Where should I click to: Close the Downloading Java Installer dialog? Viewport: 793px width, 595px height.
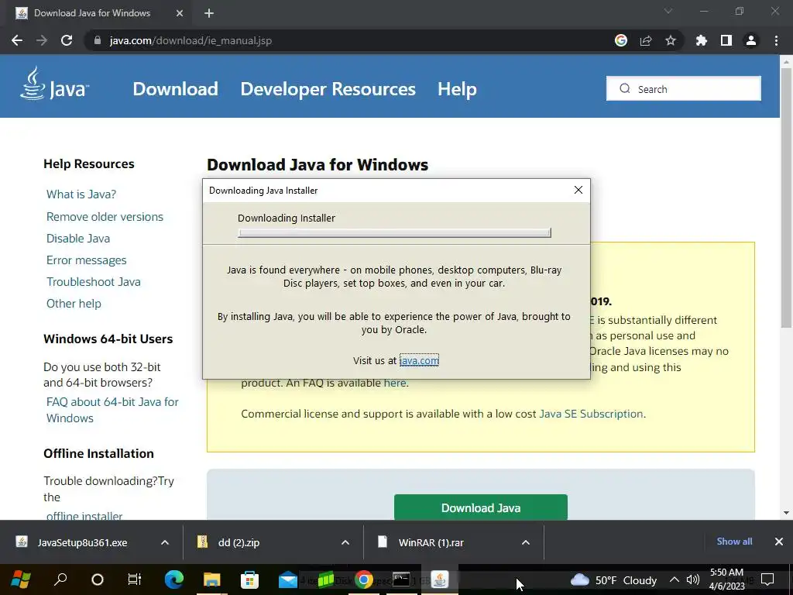point(578,190)
